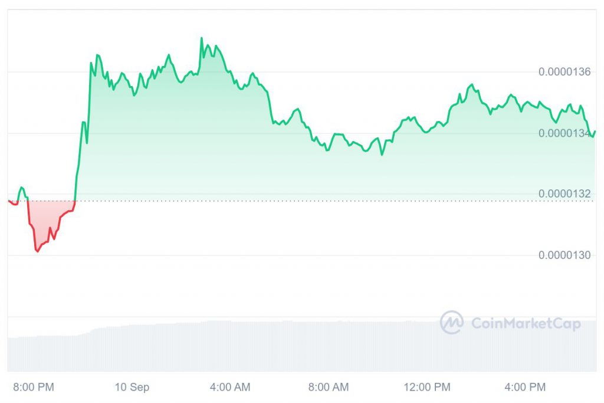This screenshot has width=604, height=403.
Task: Click the 0.0000136 price axis label
Action: pyautogui.click(x=564, y=72)
